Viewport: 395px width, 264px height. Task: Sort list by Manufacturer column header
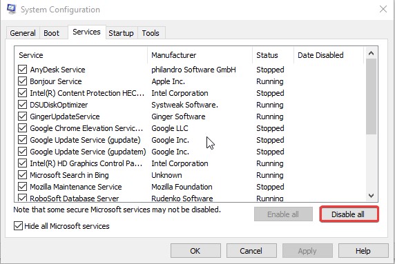point(200,55)
